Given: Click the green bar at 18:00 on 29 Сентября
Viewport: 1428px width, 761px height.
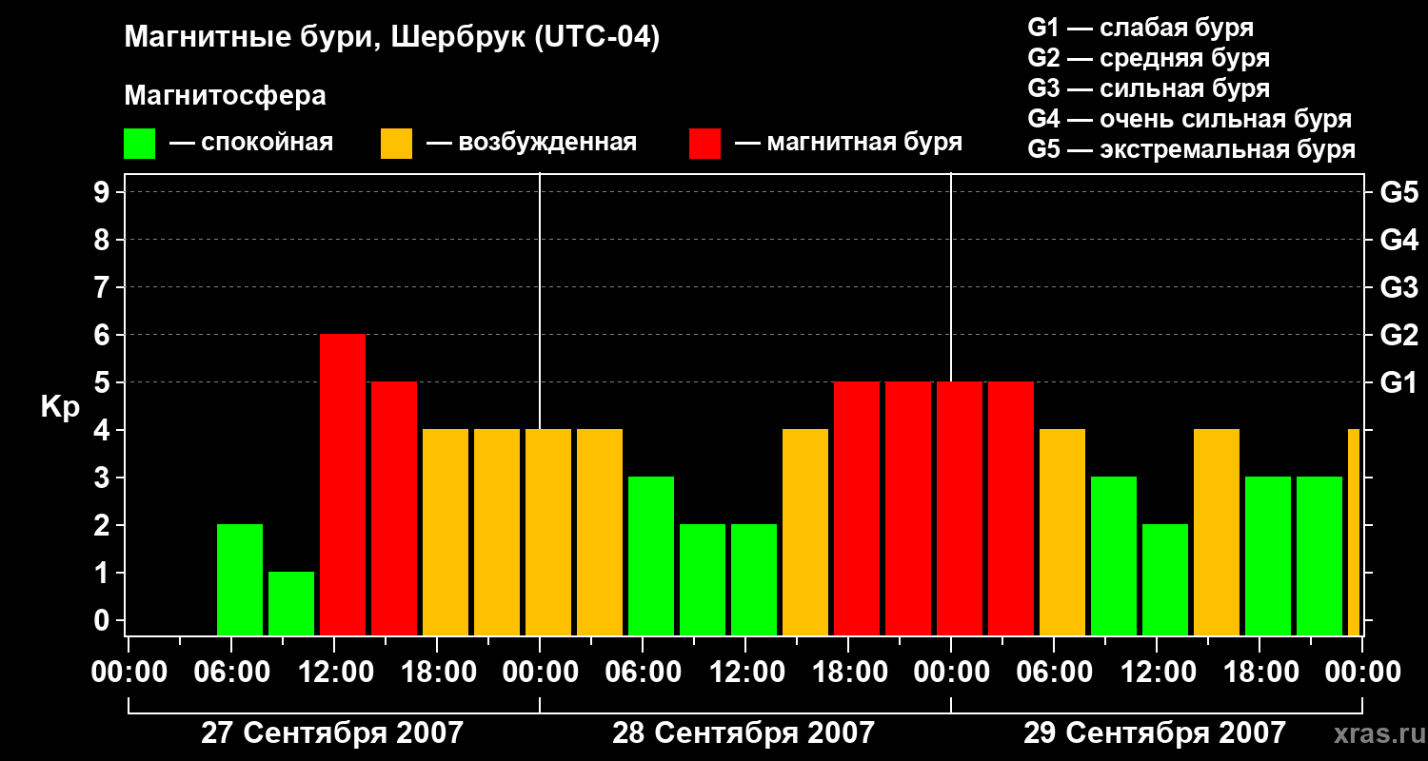Looking at the screenshot, I should pyautogui.click(x=1268, y=556).
